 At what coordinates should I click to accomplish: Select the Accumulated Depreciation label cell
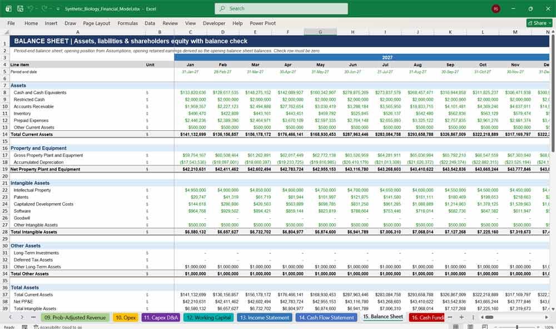[x=78, y=162]
